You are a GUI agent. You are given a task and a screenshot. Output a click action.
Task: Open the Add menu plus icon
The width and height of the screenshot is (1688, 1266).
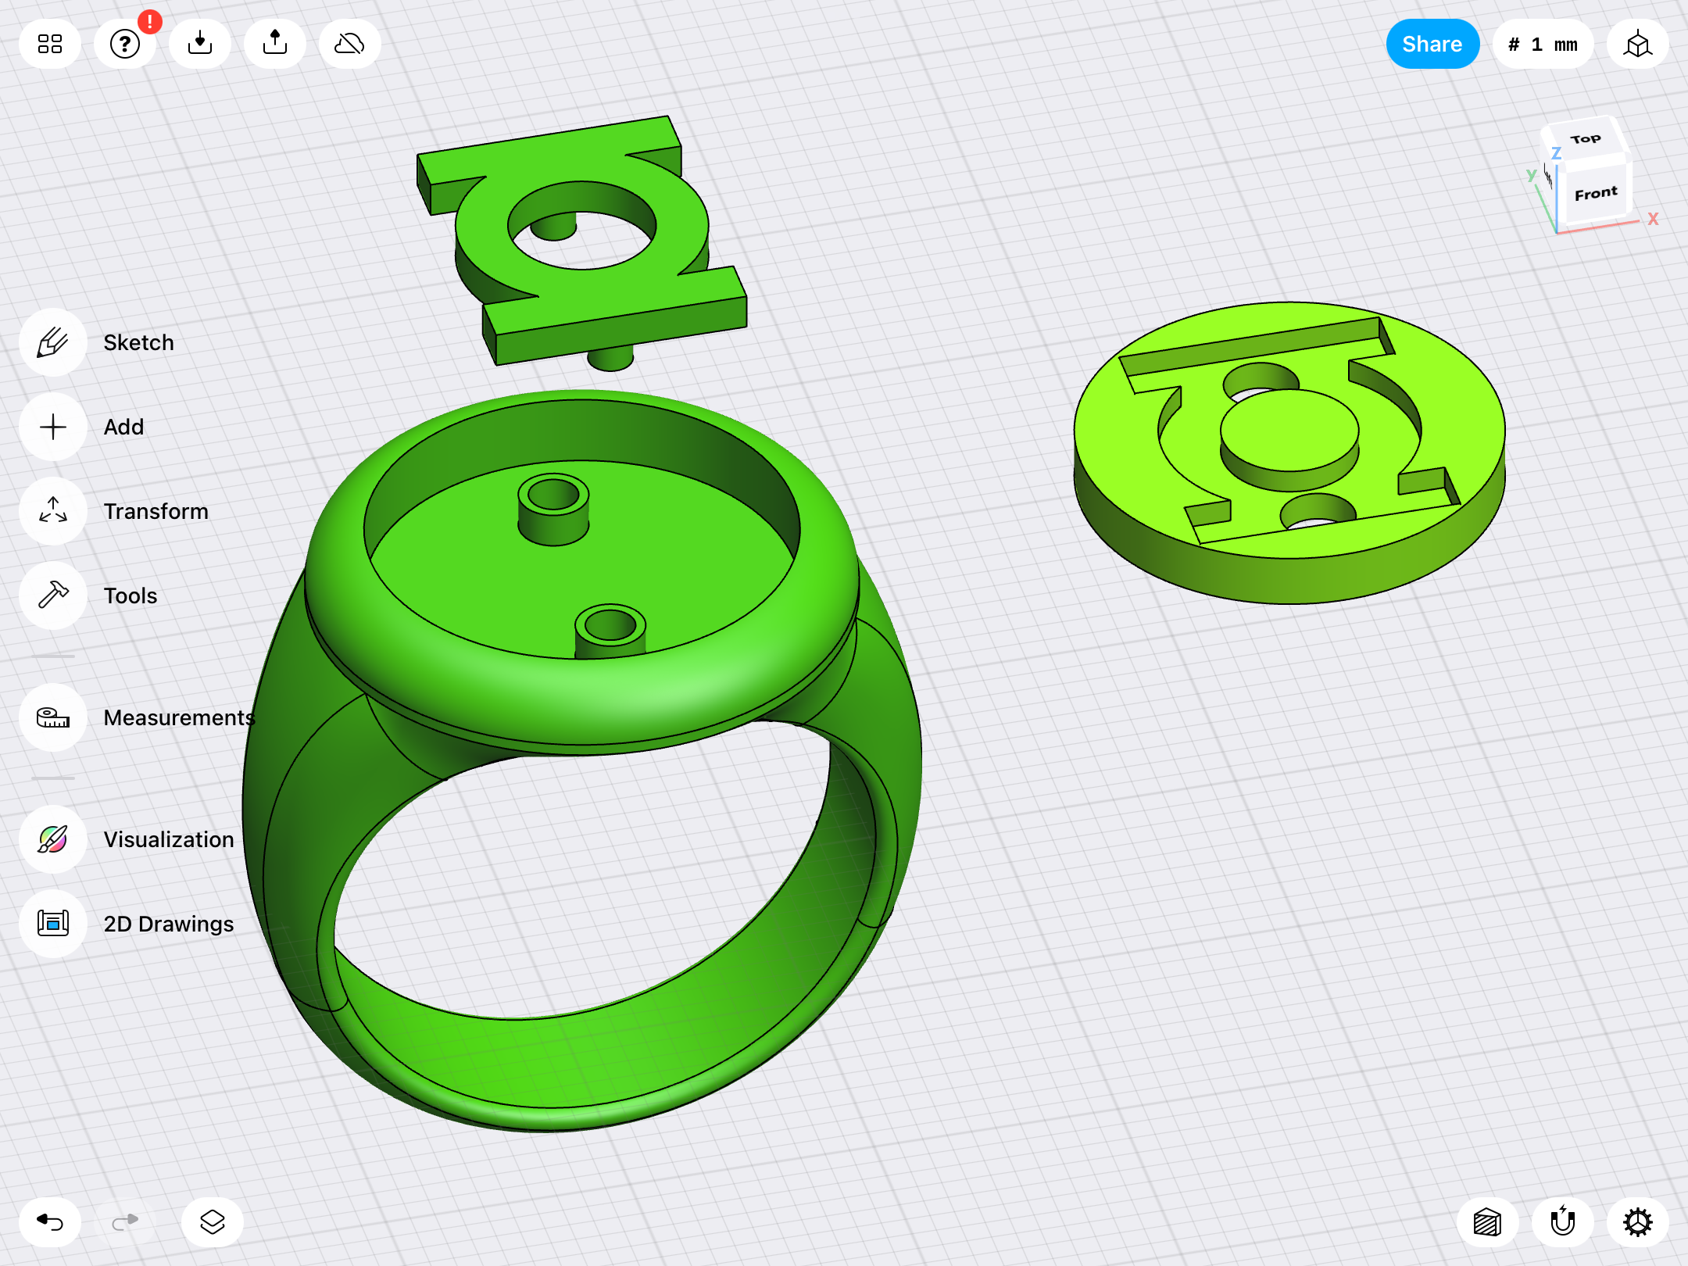pos(53,427)
